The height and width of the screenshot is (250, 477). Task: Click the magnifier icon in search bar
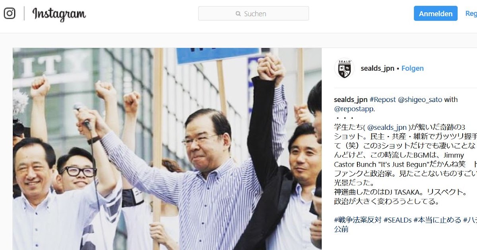click(x=238, y=13)
